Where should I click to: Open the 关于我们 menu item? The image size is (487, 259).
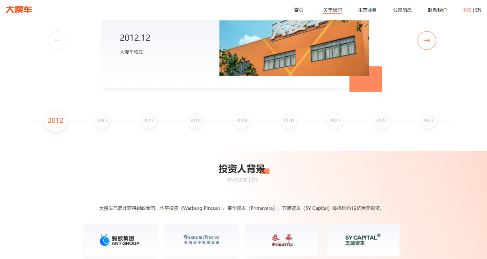click(332, 10)
